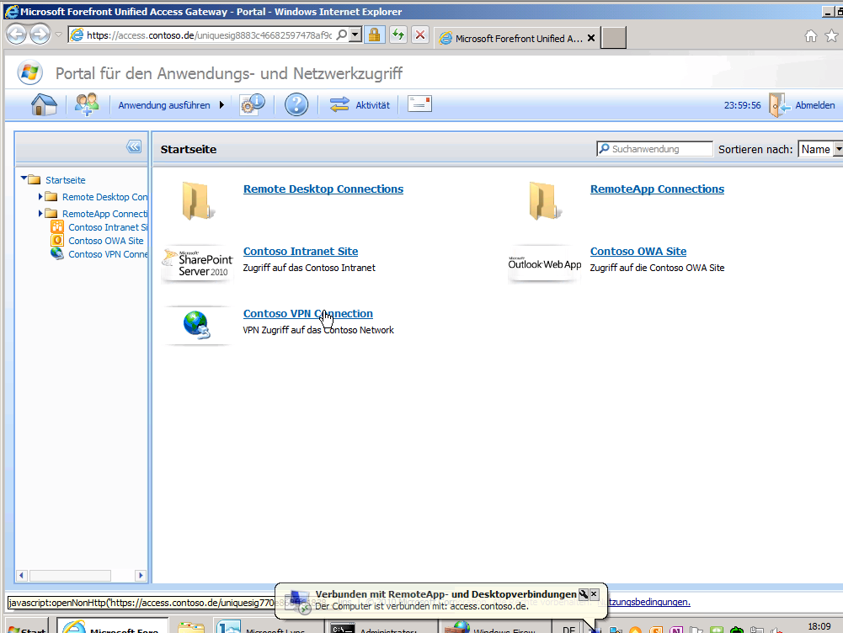Click the Aktivität label in the toolbar
This screenshot has height=633, width=843.
(372, 105)
